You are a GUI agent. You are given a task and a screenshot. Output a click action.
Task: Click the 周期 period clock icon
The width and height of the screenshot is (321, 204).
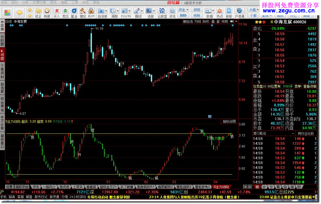coord(113,11)
